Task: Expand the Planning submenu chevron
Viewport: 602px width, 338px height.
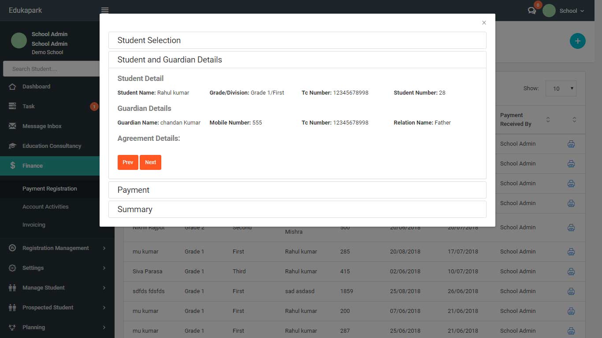Action: 104,327
